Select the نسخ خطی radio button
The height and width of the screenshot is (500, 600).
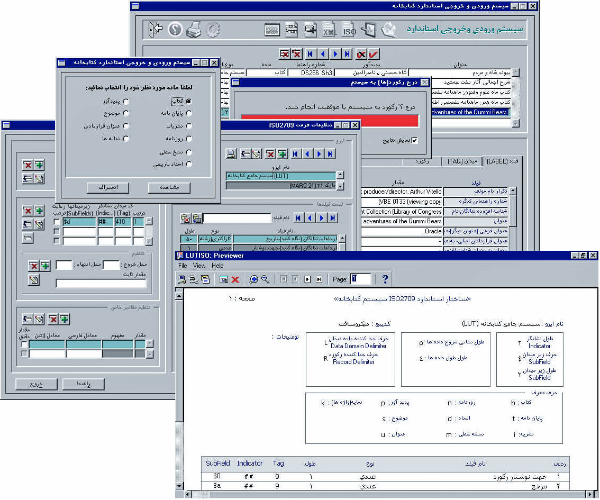(x=189, y=152)
